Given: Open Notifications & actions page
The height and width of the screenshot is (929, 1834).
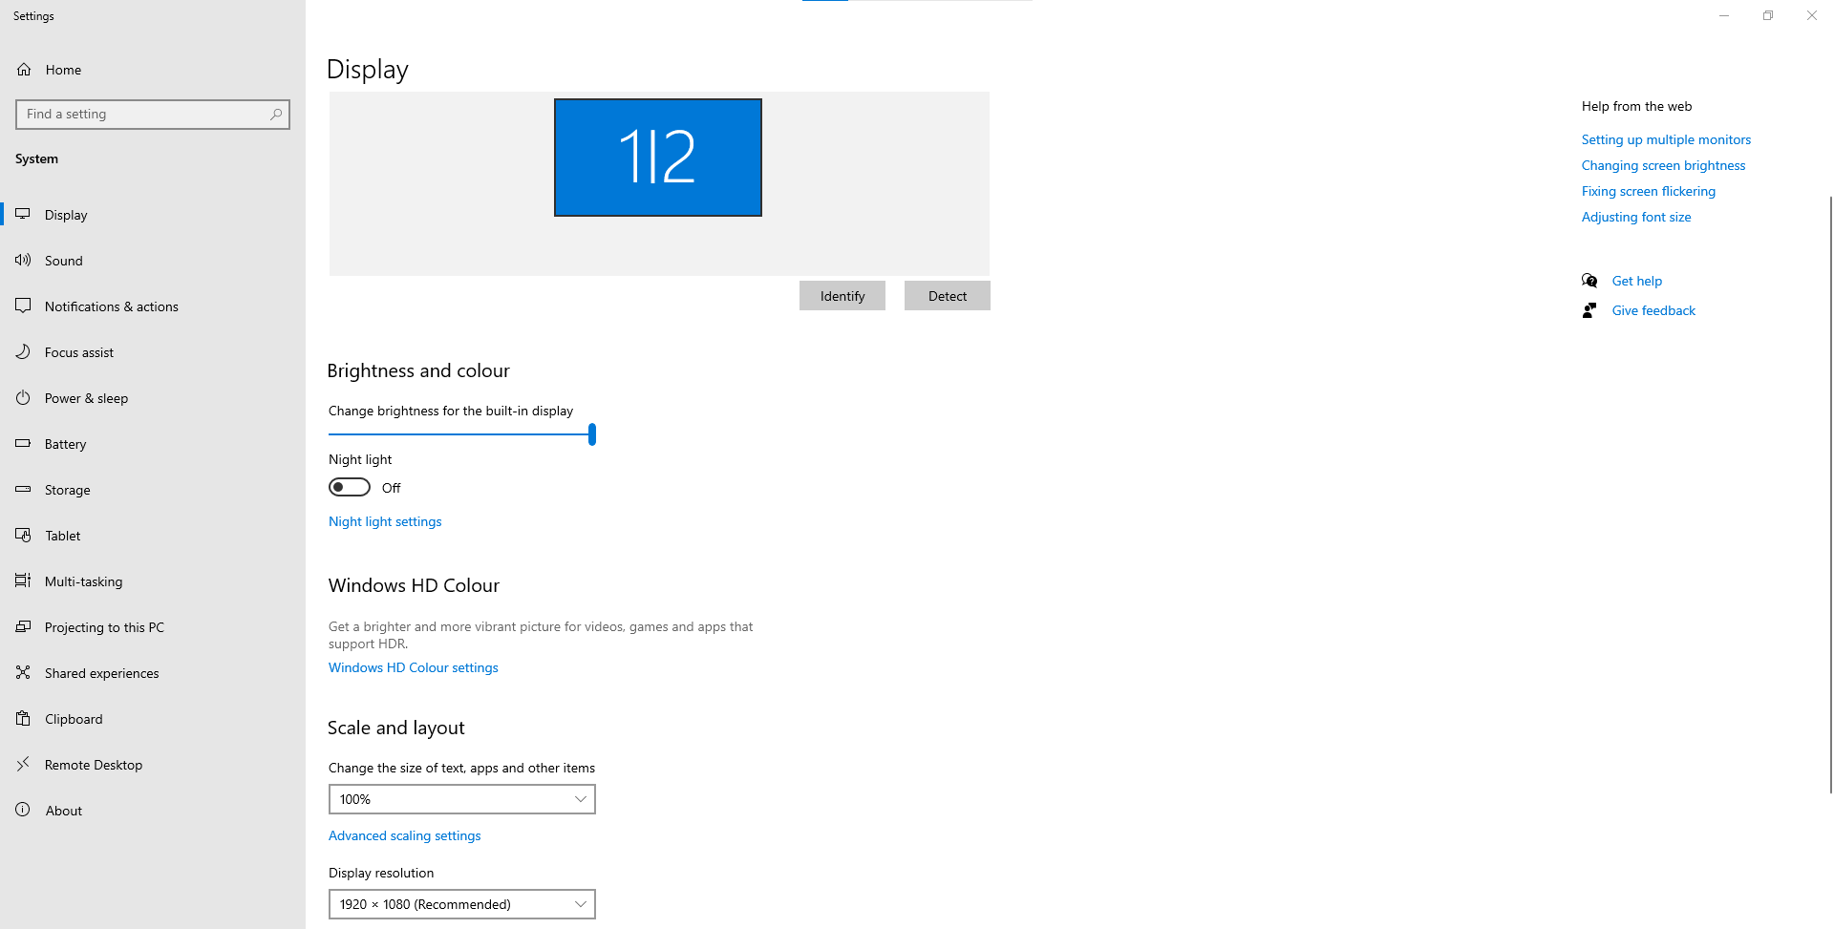Looking at the screenshot, I should 153,306.
